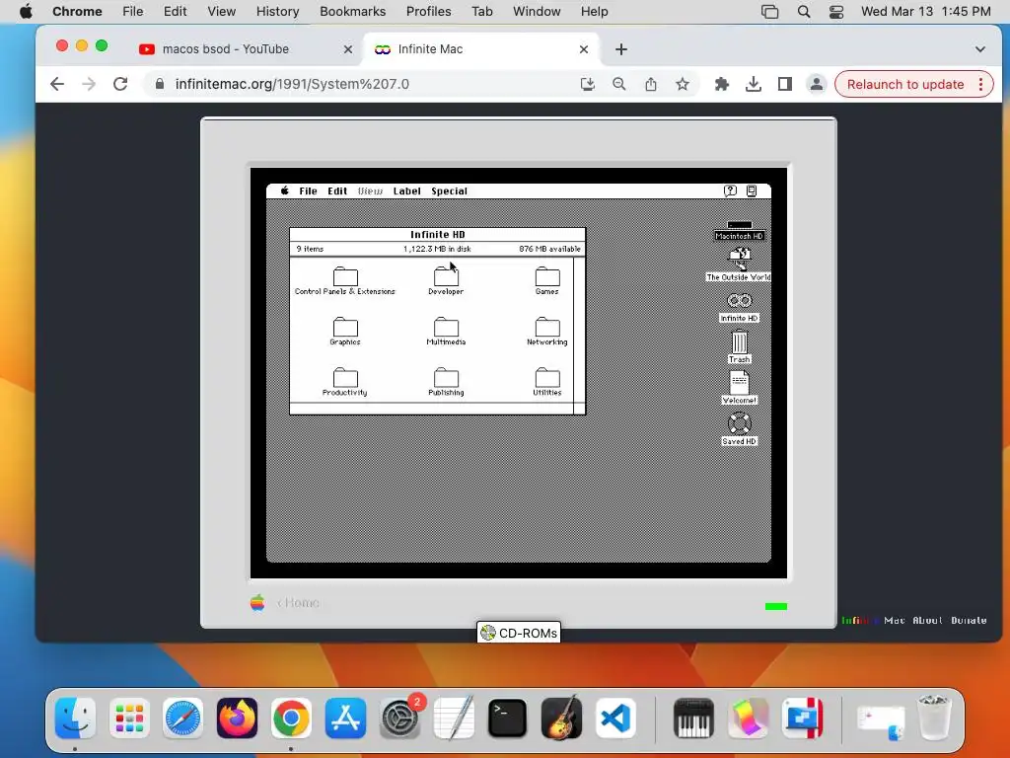Open Terminal from the Dock

[x=507, y=719]
